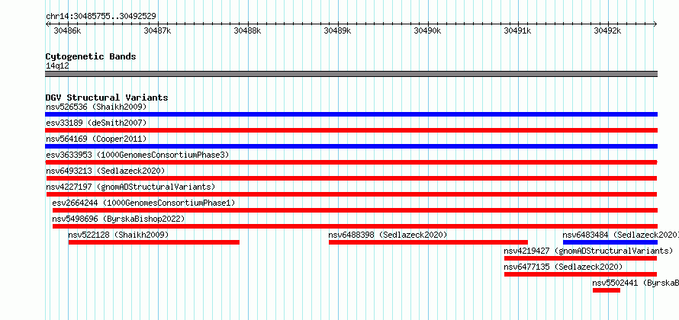Click the ruler's right arrow end
The height and width of the screenshot is (320, 679).
655,24
